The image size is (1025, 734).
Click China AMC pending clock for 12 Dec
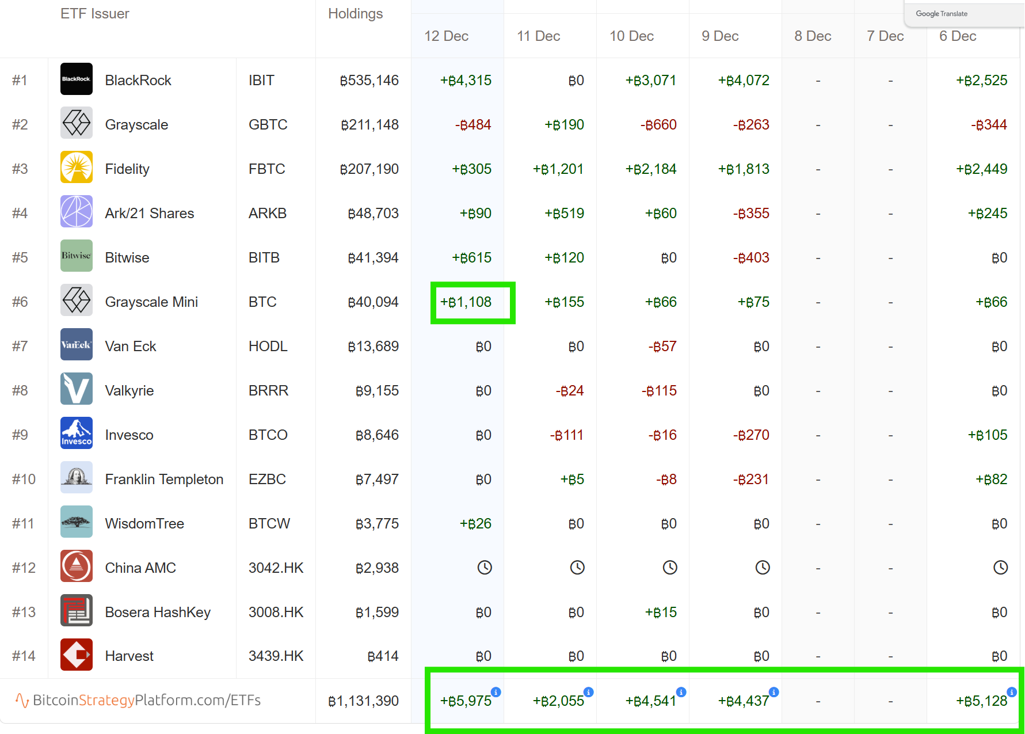(485, 568)
